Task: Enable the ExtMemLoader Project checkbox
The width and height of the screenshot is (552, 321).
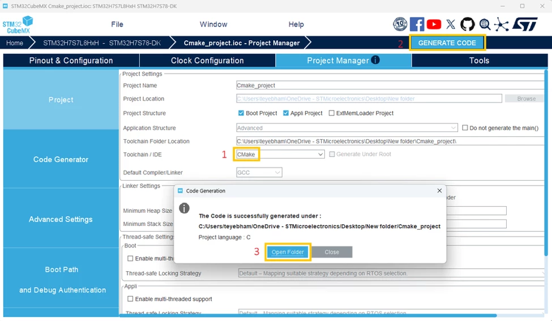Action: (x=331, y=113)
